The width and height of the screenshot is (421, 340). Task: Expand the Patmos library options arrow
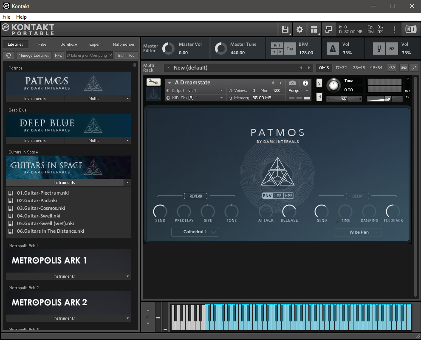[x=127, y=99]
